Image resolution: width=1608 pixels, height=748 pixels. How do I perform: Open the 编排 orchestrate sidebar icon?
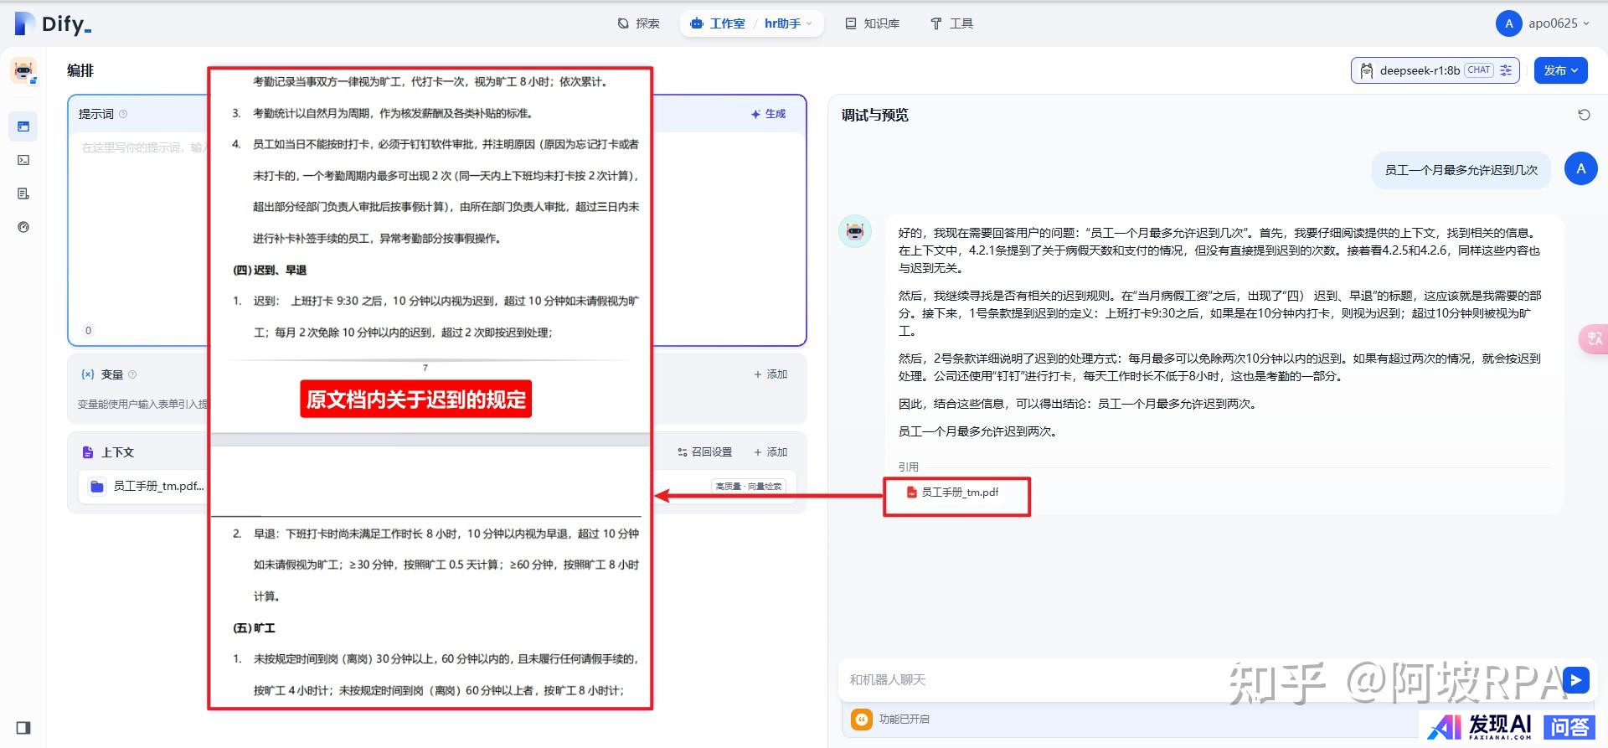point(23,126)
